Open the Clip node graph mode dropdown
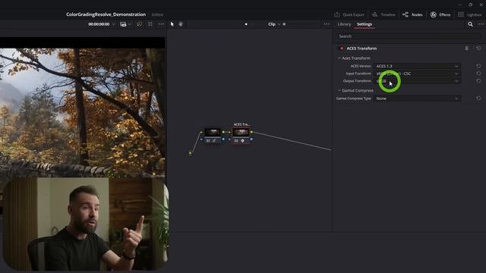 [x=274, y=24]
